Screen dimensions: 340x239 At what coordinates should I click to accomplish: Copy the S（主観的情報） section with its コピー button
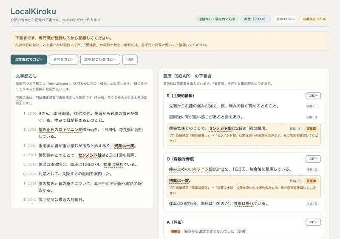[313, 96]
